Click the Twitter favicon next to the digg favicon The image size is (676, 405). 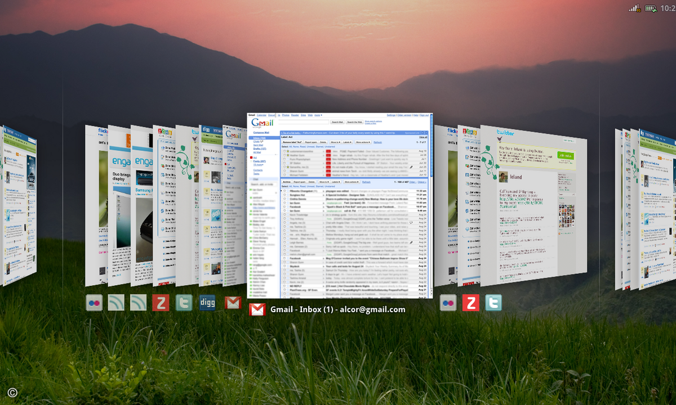pos(184,303)
